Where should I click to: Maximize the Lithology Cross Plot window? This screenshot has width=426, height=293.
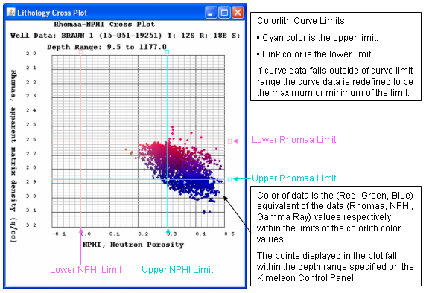[224, 13]
